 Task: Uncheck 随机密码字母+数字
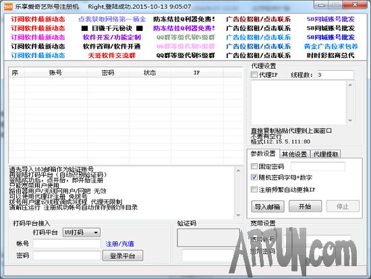coord(254,177)
